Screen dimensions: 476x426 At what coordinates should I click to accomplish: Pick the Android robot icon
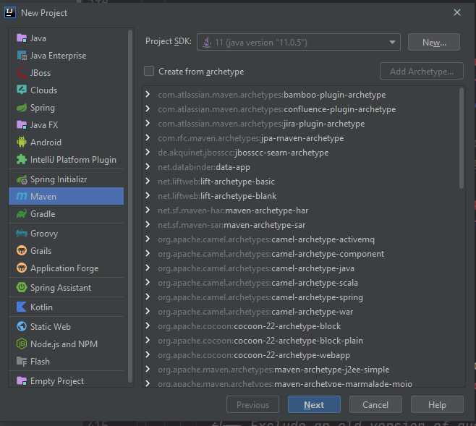click(x=22, y=142)
